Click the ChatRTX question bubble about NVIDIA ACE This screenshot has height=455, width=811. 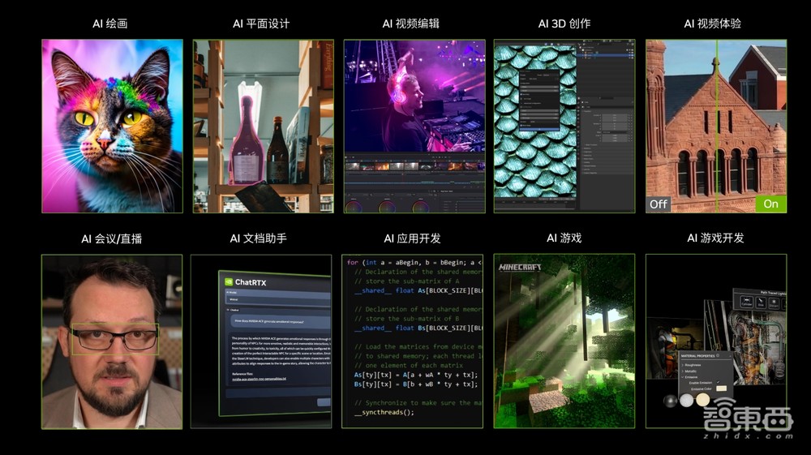point(280,321)
